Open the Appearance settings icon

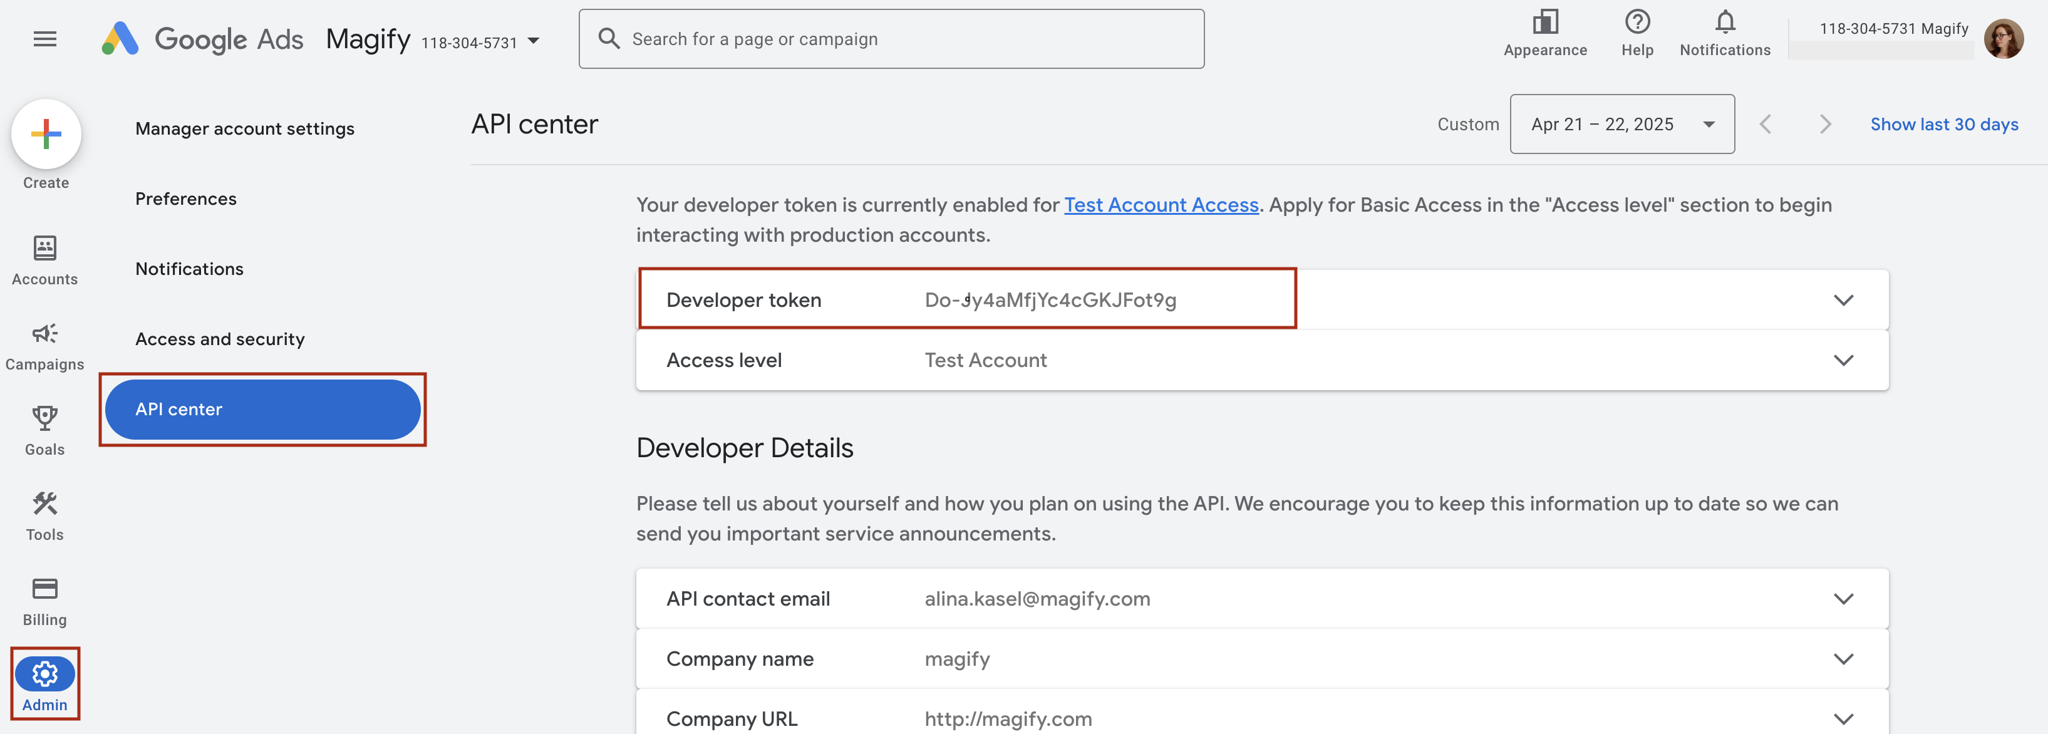1544,33
